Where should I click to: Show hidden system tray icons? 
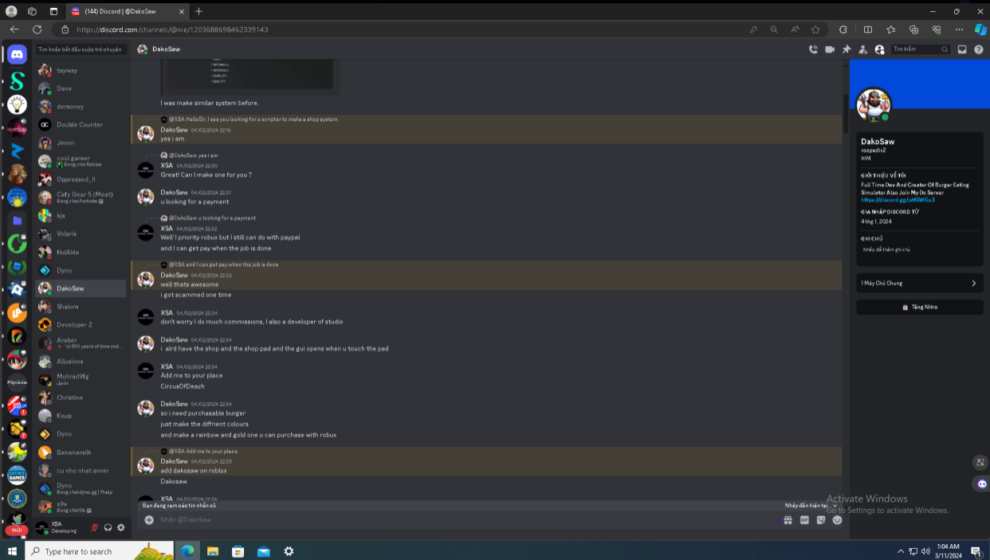901,550
